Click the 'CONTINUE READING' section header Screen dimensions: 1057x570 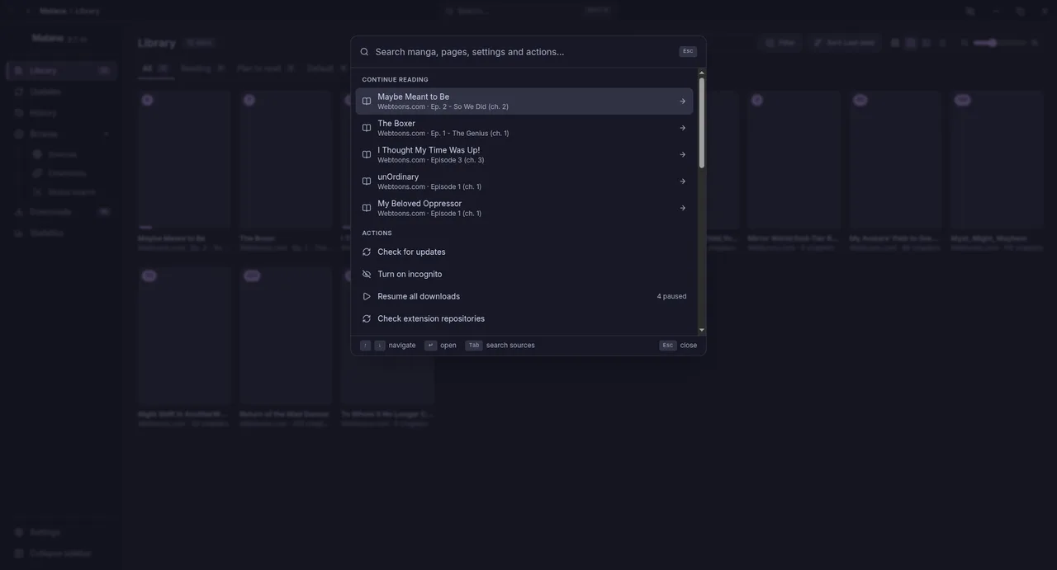396,79
